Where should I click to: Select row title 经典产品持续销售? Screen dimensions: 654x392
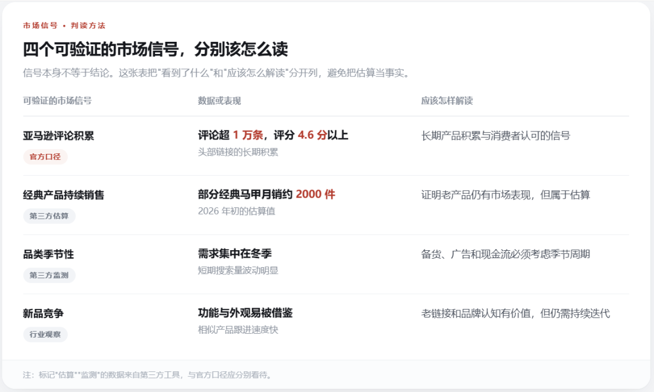click(64, 195)
